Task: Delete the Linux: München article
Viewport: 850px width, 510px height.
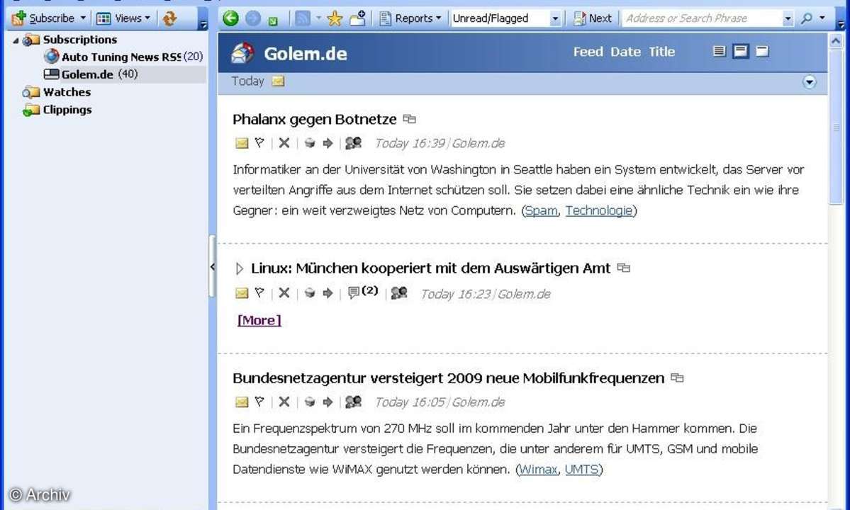Action: 284,293
